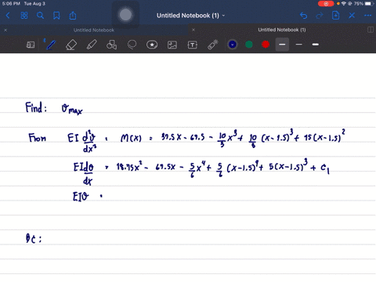Tap the handwritten 'M(x)' expression

[x=131, y=138]
